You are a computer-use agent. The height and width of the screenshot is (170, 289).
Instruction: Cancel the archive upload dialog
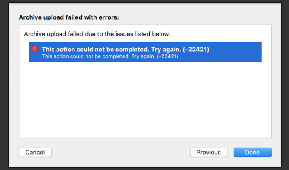[x=35, y=152]
